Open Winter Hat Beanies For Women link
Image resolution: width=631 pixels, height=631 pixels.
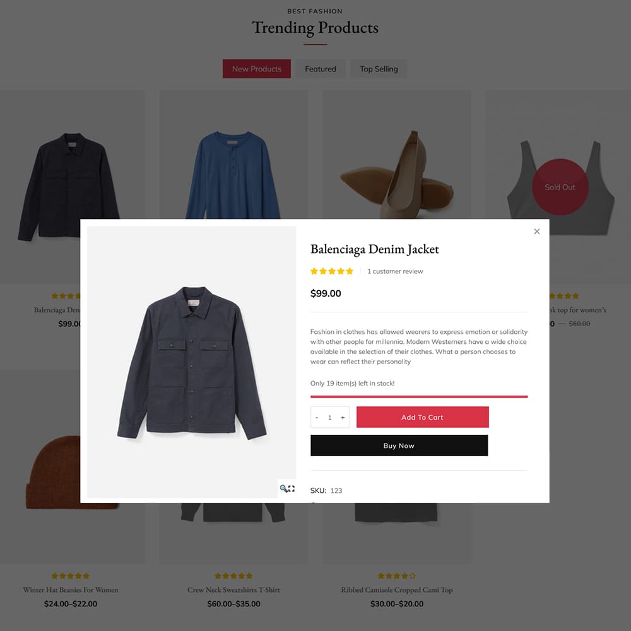[x=71, y=589]
